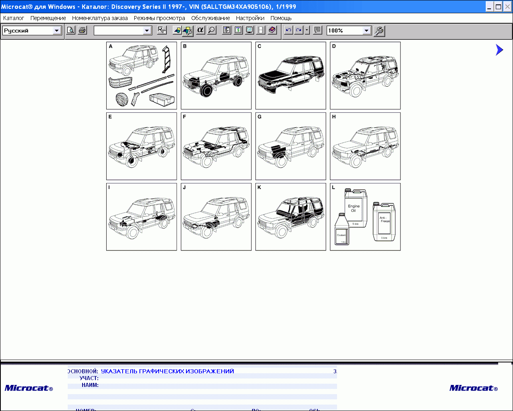
Task: Go to next page with blue arrow
Action: 499,50
